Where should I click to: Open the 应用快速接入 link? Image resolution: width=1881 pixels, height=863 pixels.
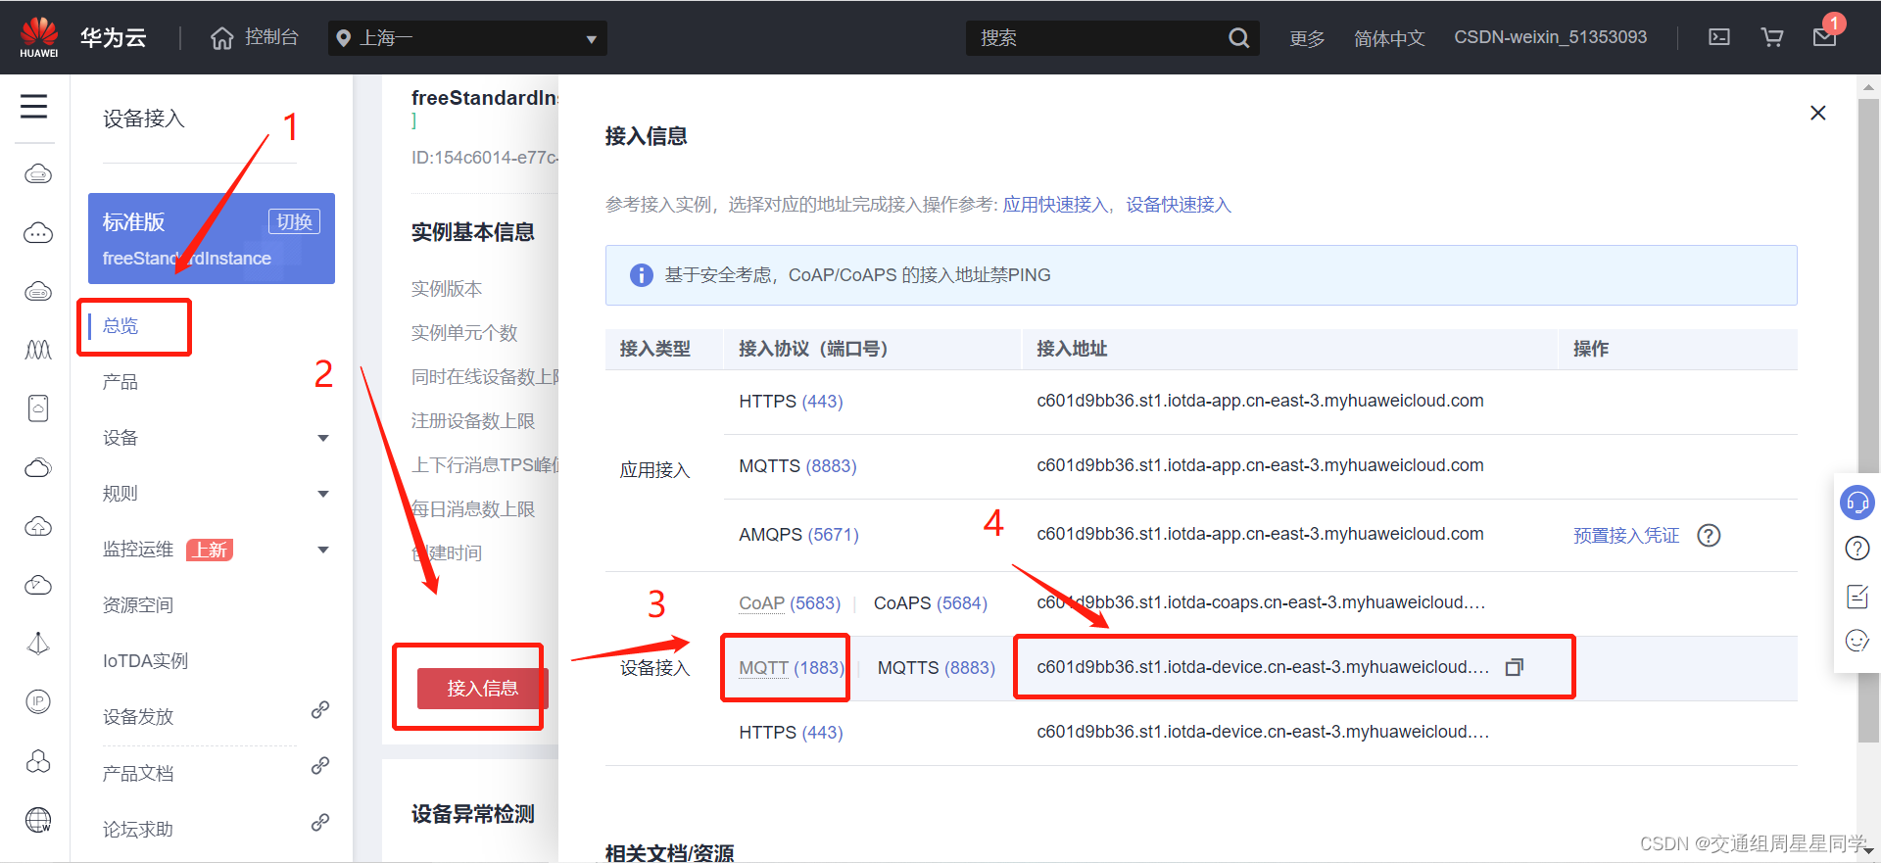[x=1054, y=205]
